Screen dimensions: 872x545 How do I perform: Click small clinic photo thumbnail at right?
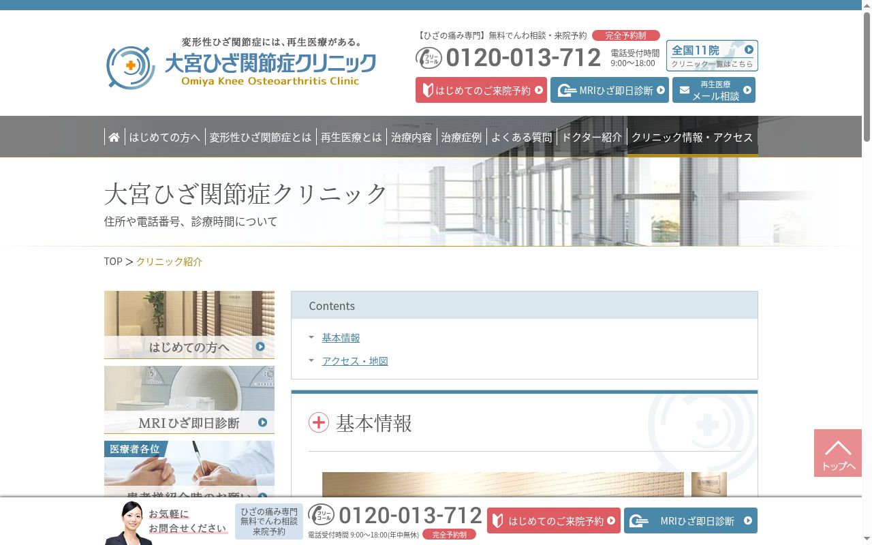709,484
